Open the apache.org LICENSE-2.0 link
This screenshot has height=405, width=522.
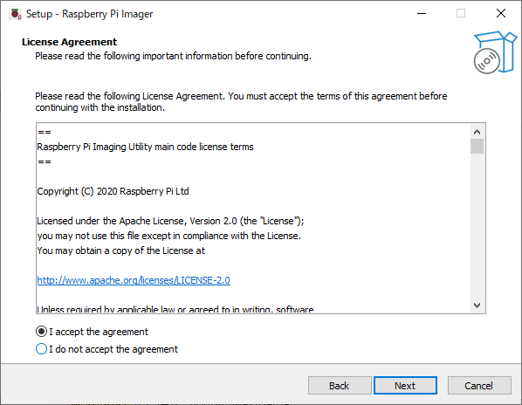tap(134, 280)
